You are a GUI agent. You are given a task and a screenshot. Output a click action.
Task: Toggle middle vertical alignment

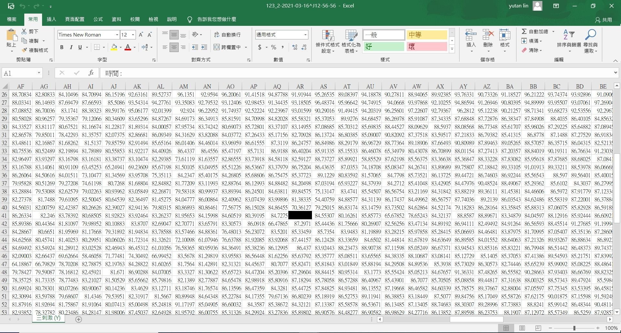(174, 35)
